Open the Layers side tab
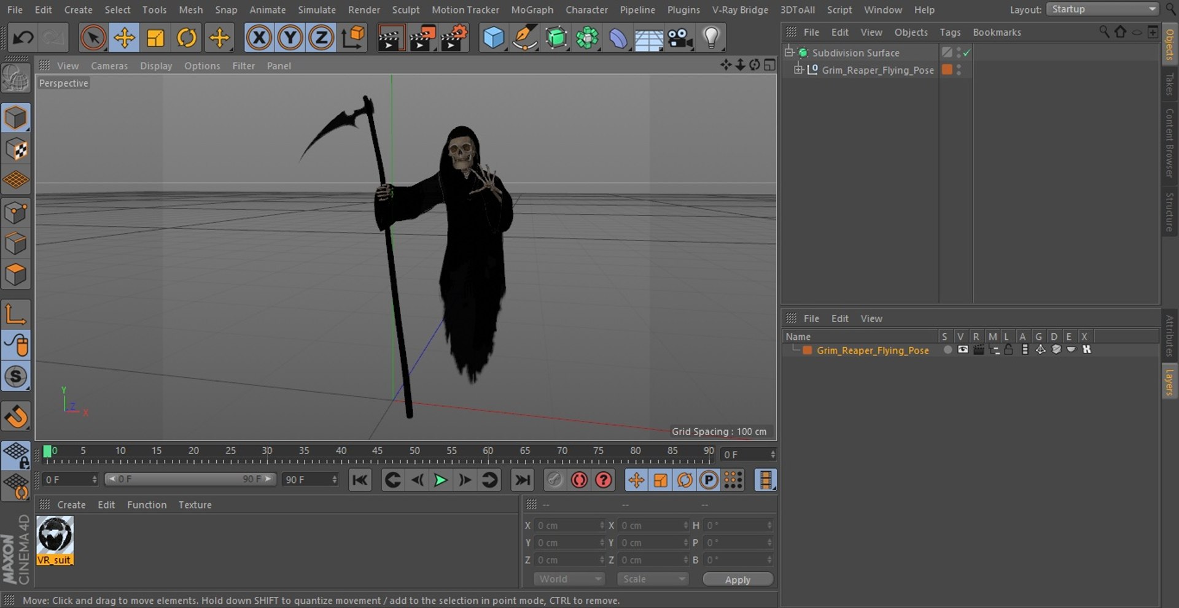Screen dimensions: 1179x608 click(x=1169, y=382)
